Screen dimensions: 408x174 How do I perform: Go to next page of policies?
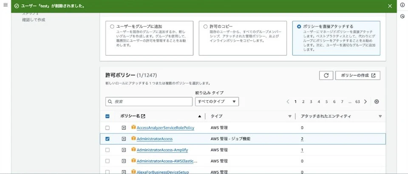pyautogui.click(x=365, y=102)
